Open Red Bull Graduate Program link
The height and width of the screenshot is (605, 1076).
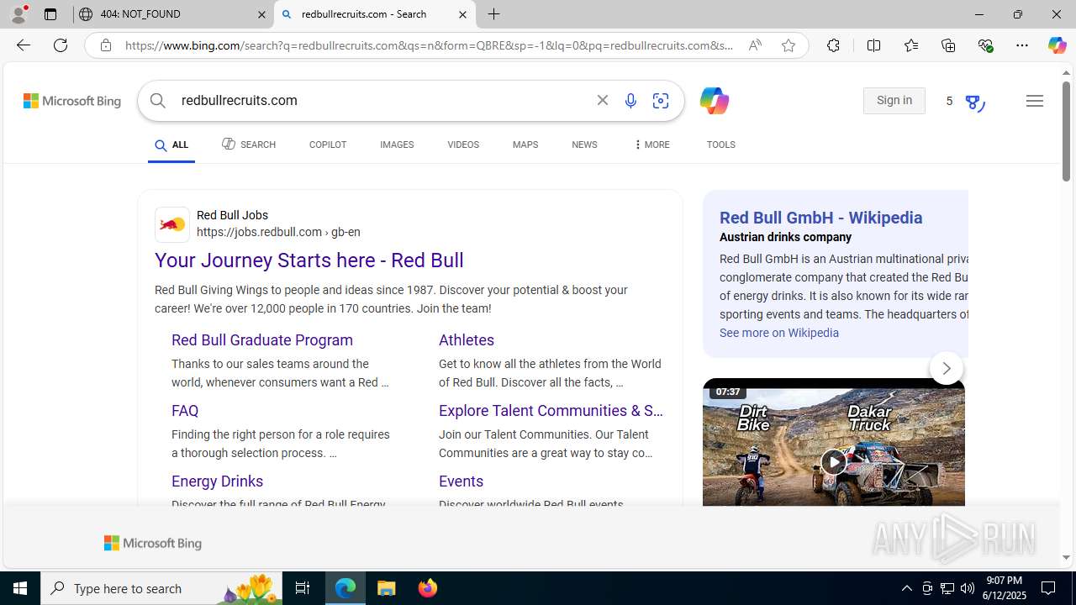[x=262, y=340]
